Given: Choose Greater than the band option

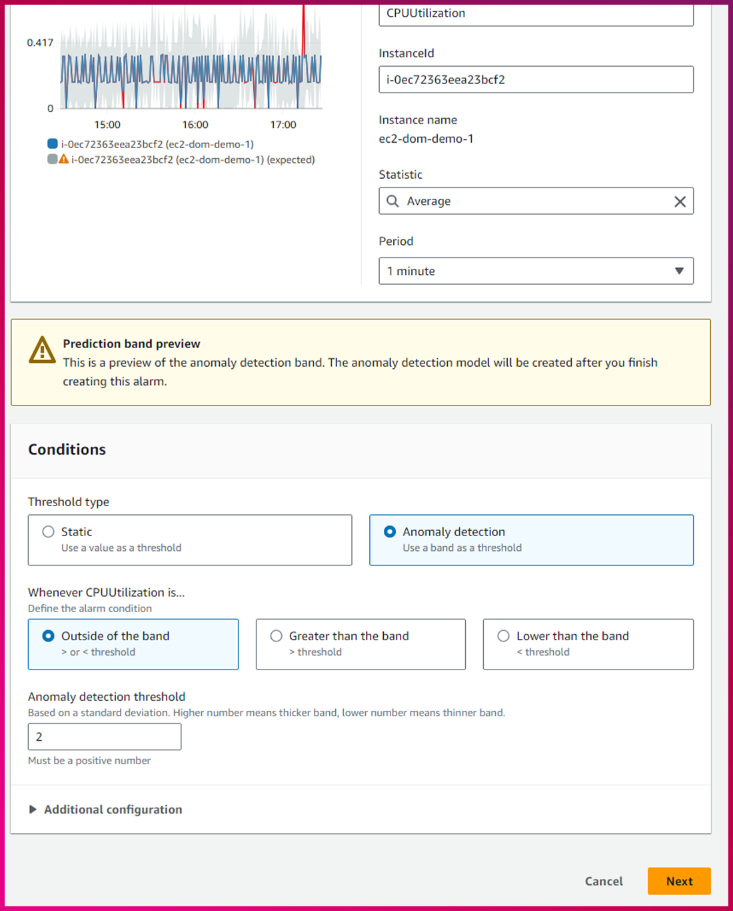Looking at the screenshot, I should (277, 636).
